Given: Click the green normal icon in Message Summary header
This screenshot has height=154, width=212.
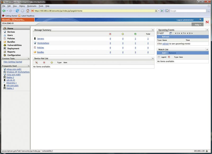Looking at the screenshot, I should [135, 34].
